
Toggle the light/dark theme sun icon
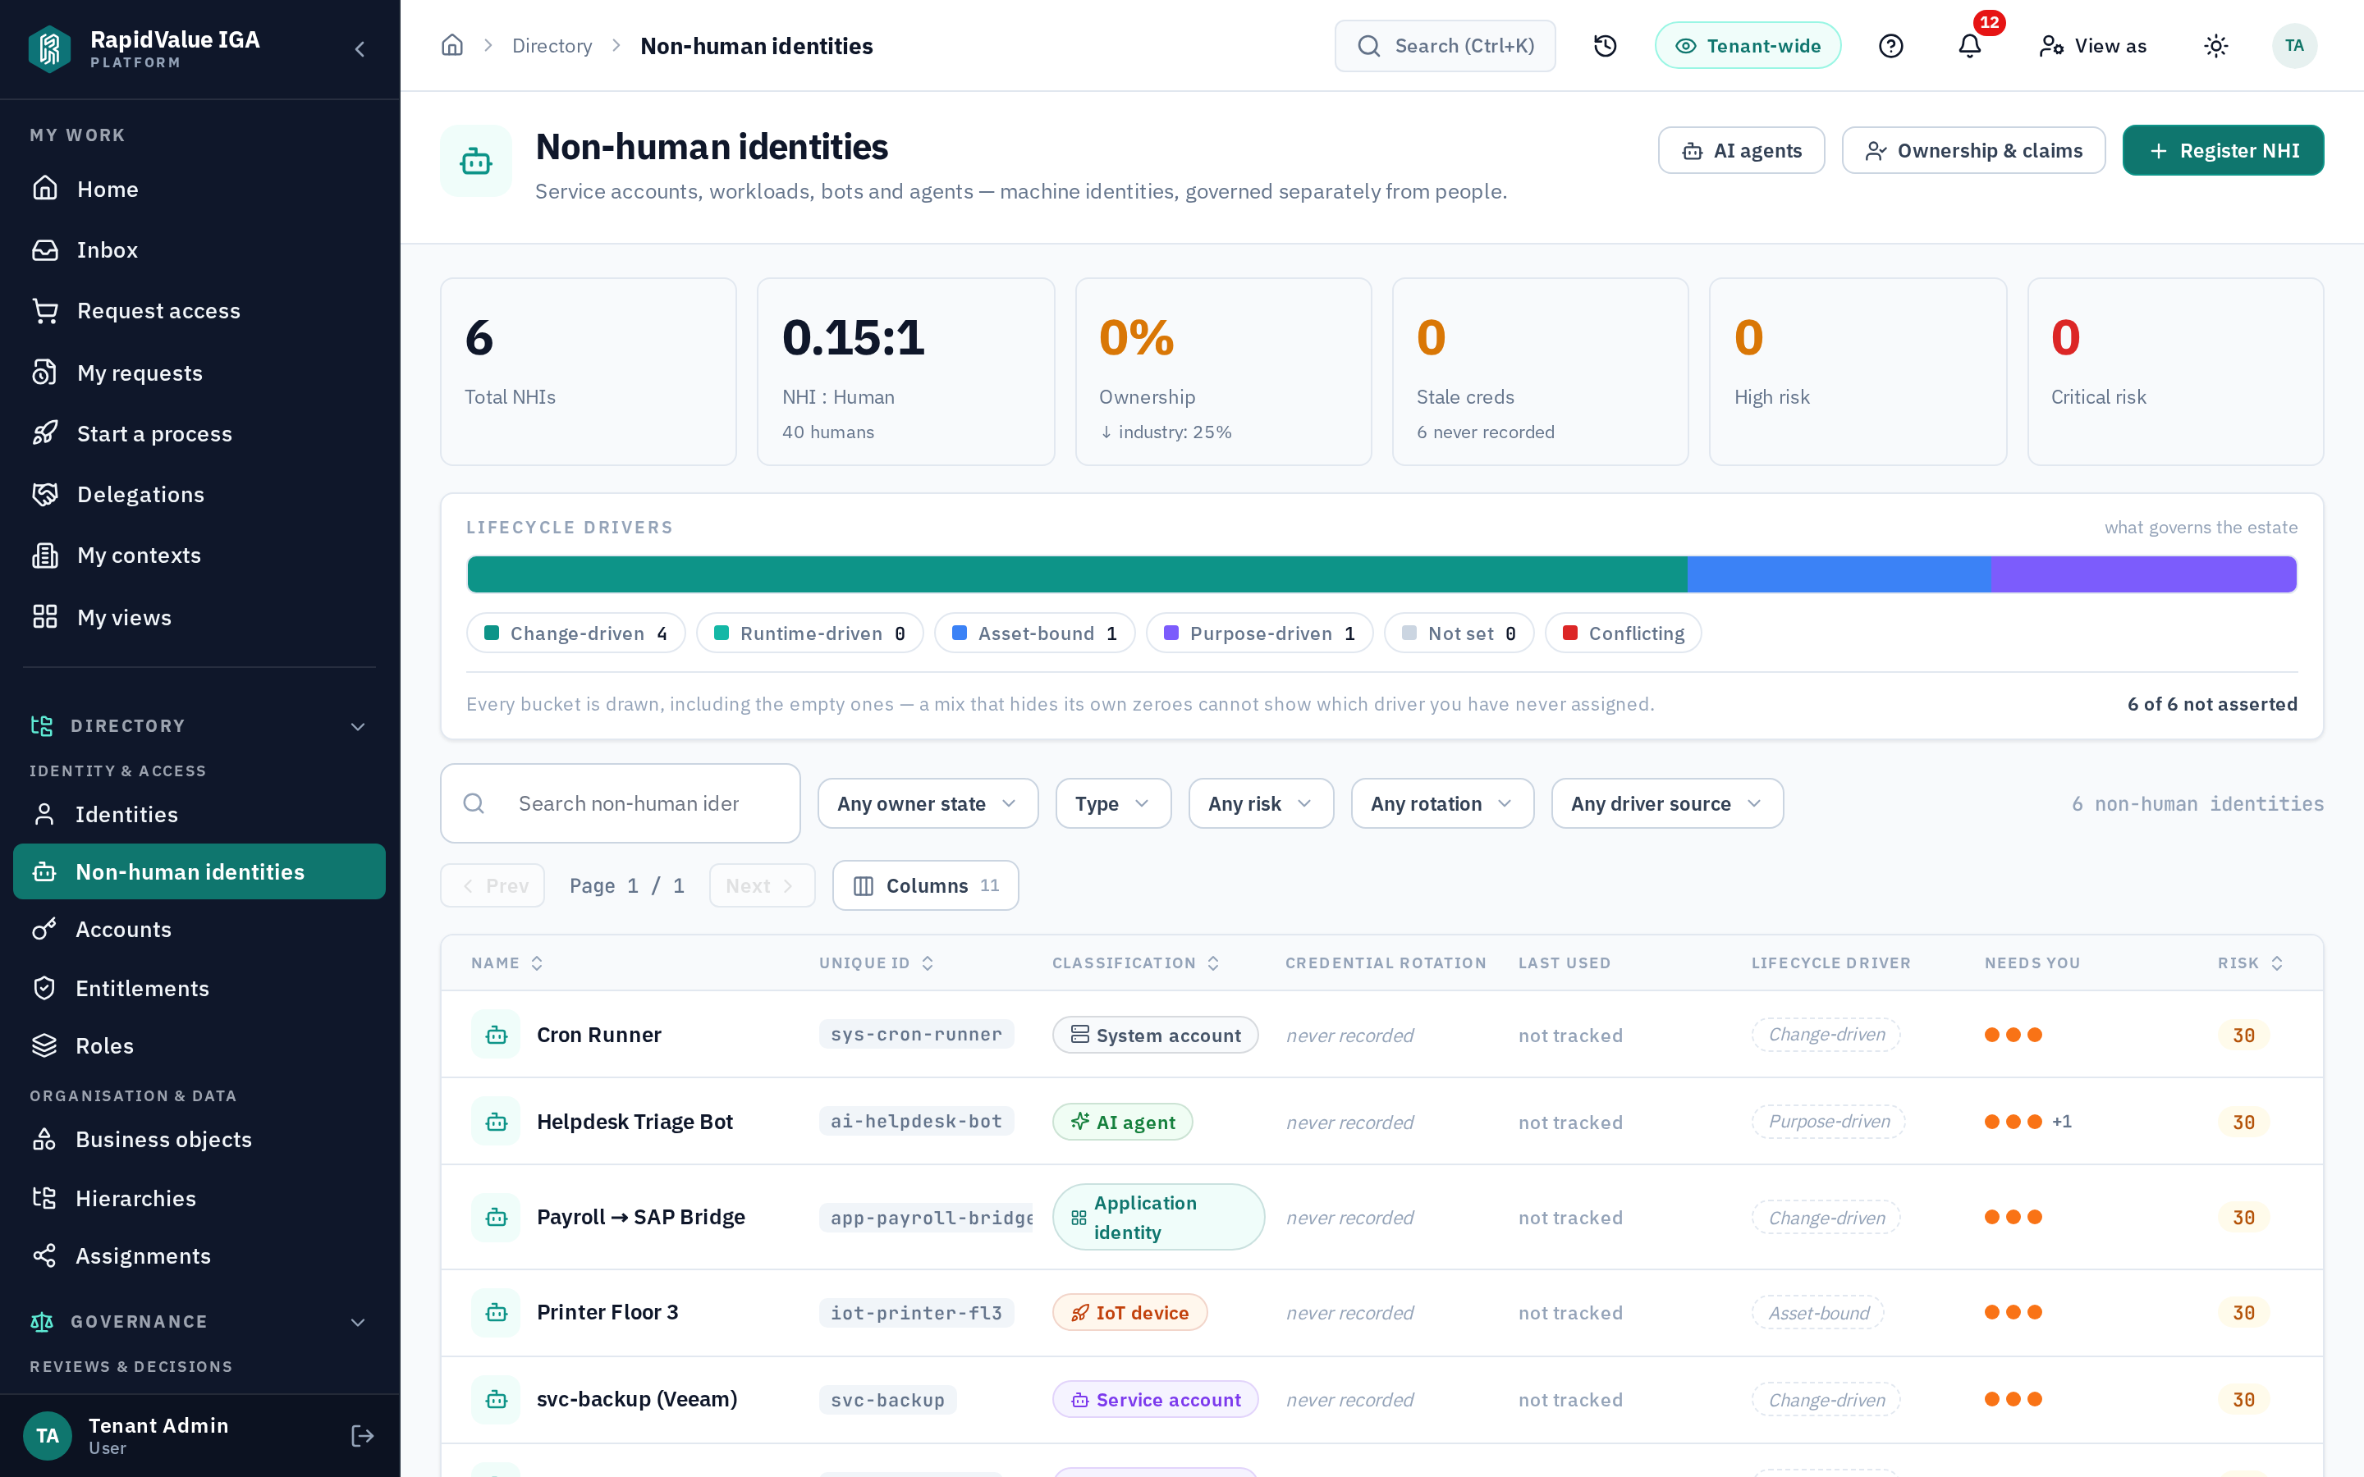(2216, 46)
